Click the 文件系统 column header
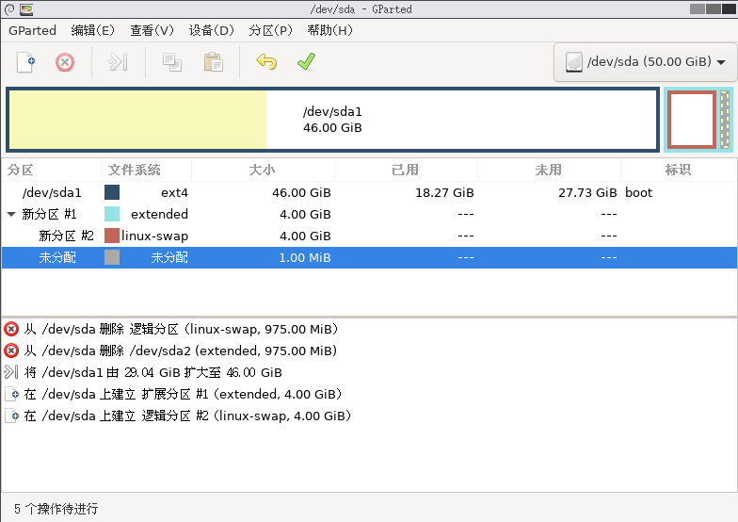 pyautogui.click(x=147, y=170)
